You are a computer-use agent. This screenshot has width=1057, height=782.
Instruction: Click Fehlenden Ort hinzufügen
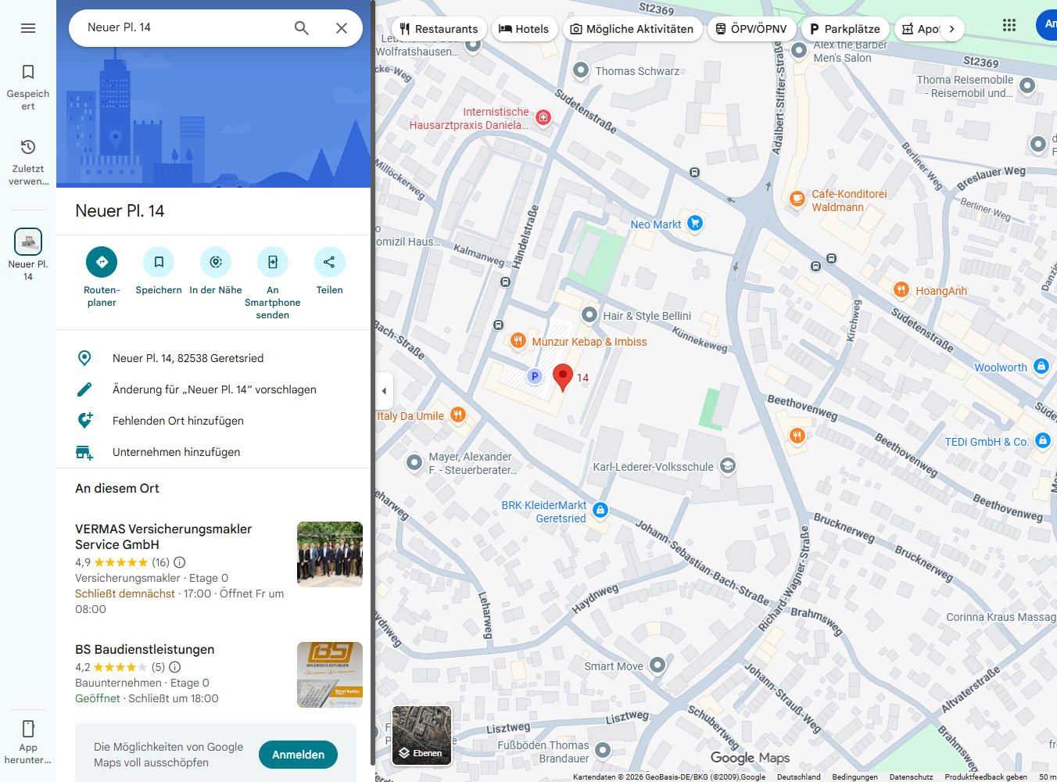click(x=213, y=421)
